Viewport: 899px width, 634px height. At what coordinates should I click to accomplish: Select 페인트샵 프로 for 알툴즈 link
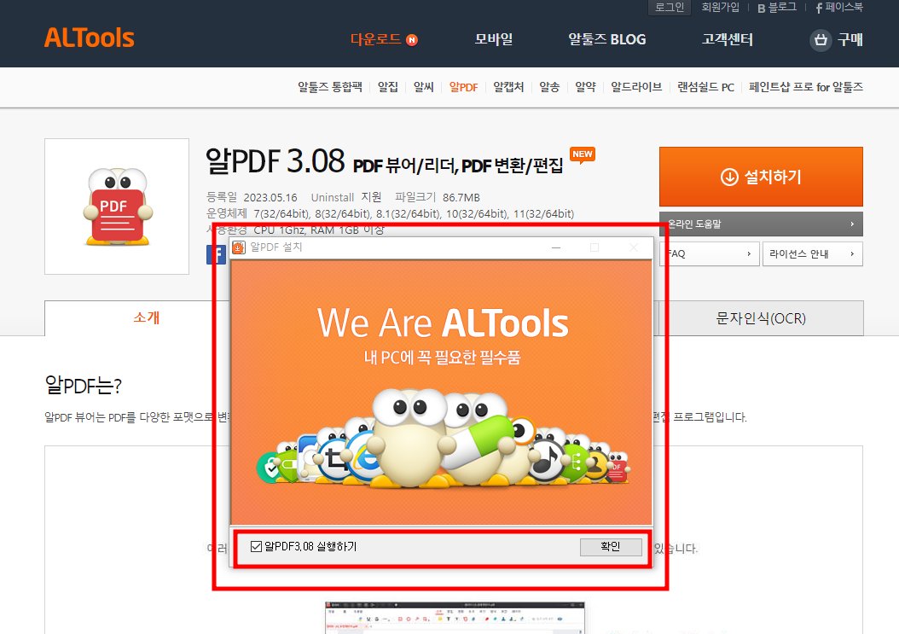(805, 87)
